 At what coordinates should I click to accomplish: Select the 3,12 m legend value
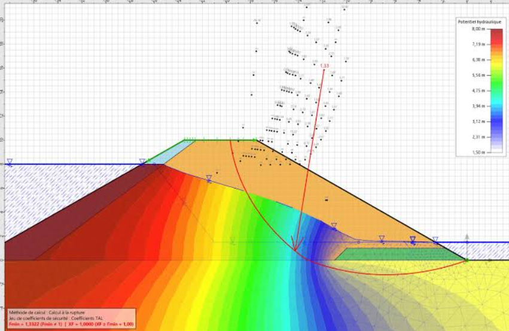point(478,121)
